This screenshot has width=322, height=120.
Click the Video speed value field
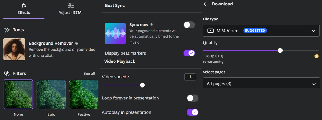point(190,77)
